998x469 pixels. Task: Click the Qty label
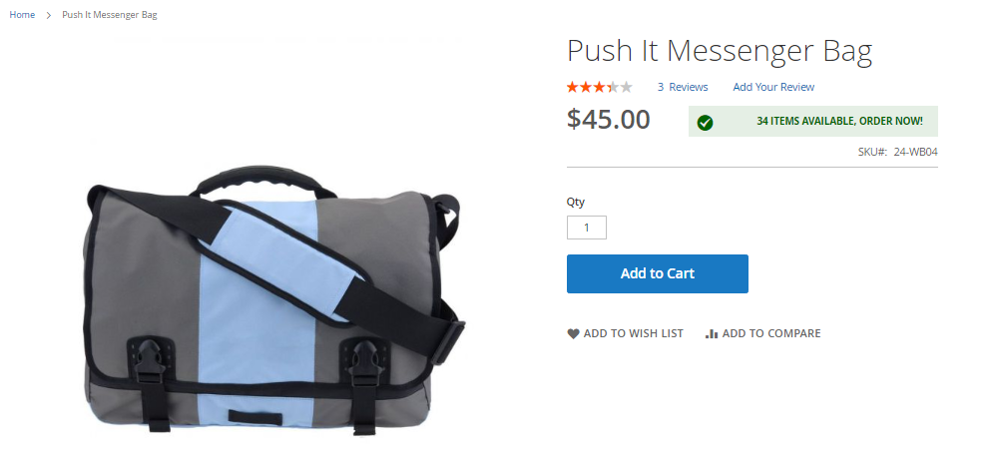pos(576,203)
